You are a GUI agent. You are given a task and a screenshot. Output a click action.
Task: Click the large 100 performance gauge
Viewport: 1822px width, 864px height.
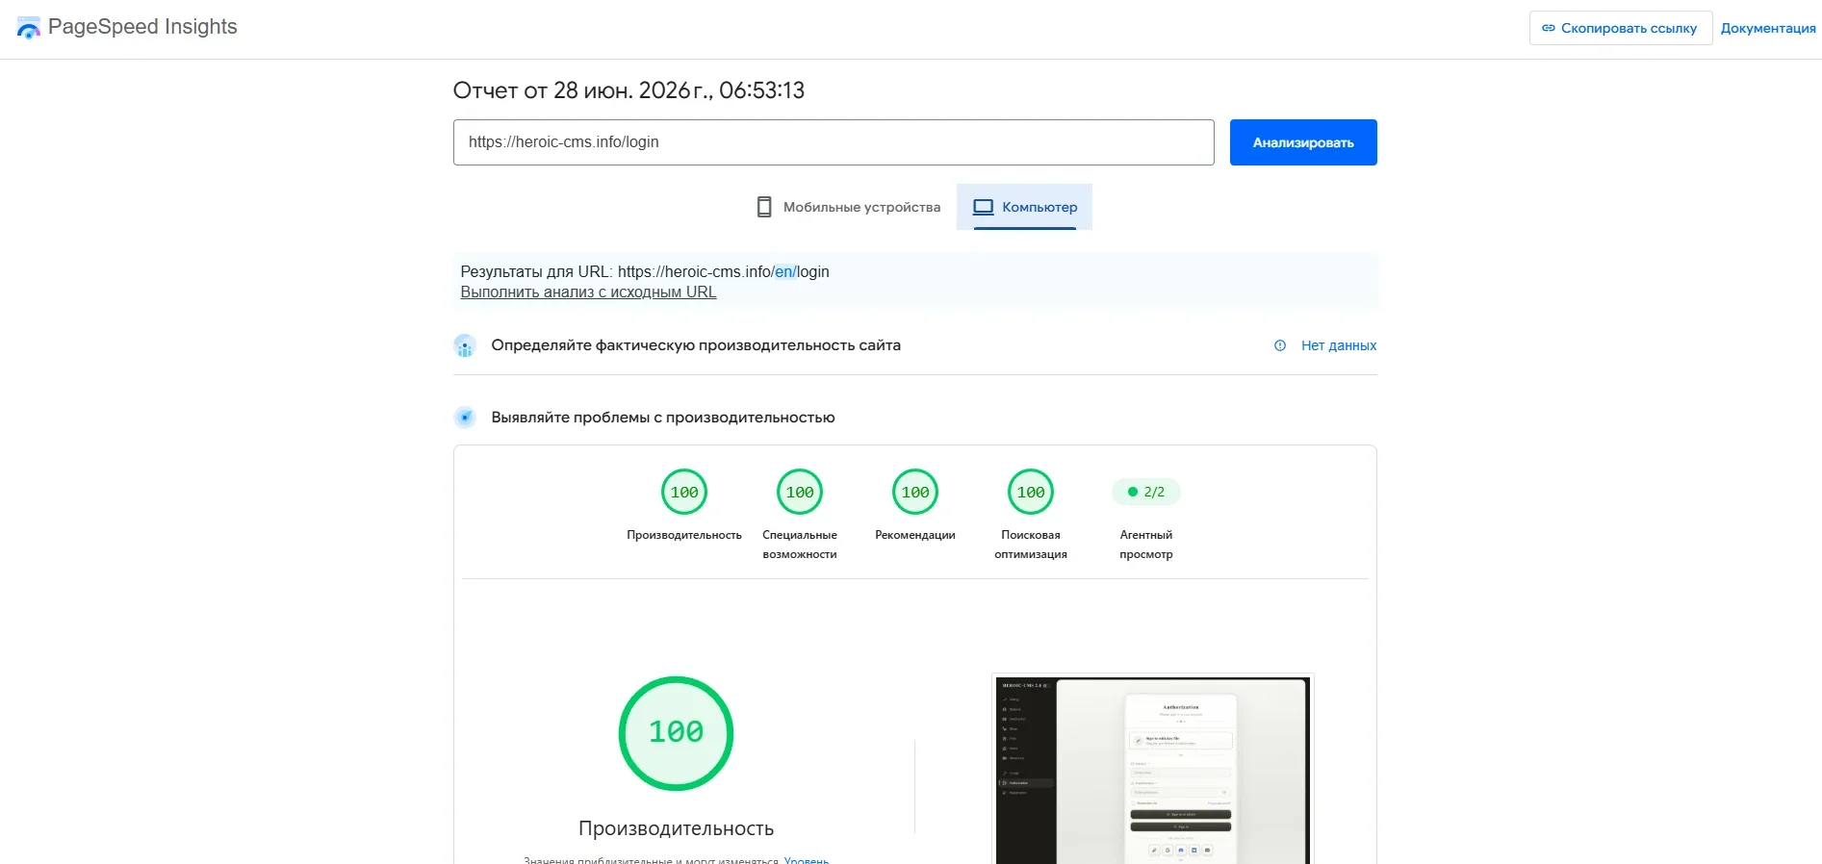676,733
